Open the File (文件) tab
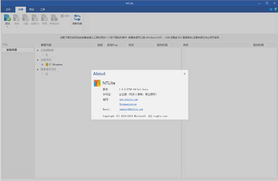This screenshot has height=181, width=278. pyautogui.click(x=8, y=9)
